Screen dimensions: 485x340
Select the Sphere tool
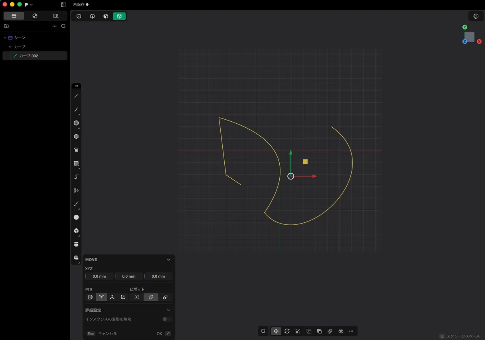click(x=76, y=217)
